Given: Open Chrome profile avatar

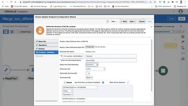Looking at the screenshot, I should [181, 2].
